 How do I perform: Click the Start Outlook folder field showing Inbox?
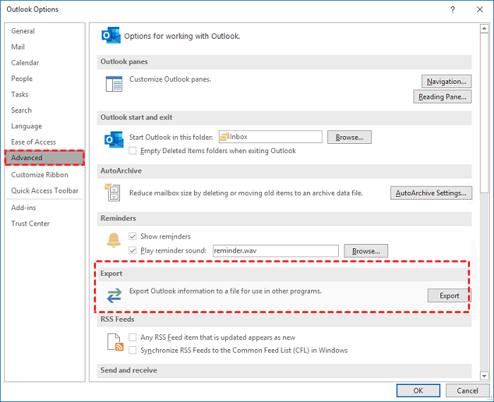(x=270, y=137)
